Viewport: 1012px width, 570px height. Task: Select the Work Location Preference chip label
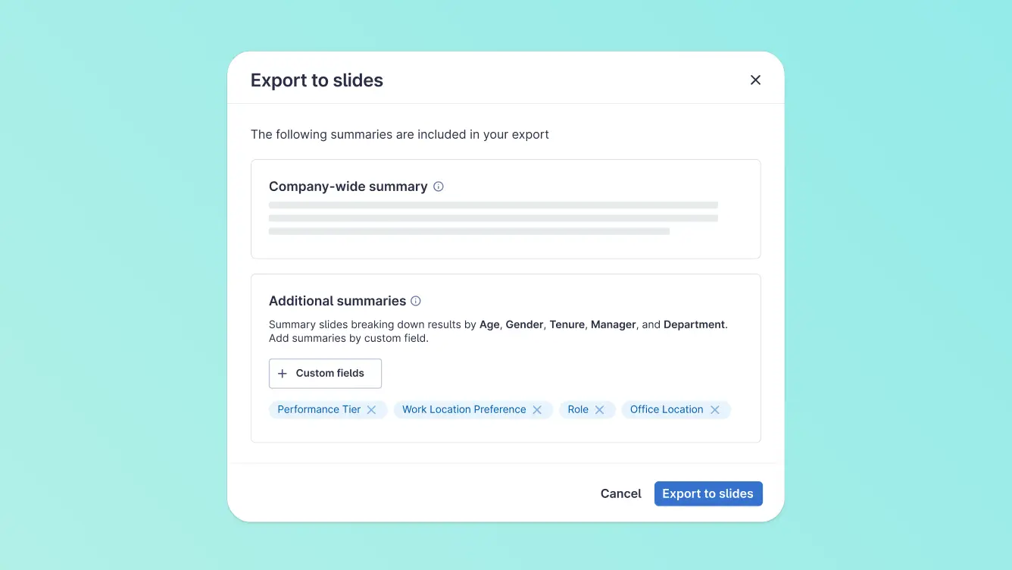click(x=464, y=409)
